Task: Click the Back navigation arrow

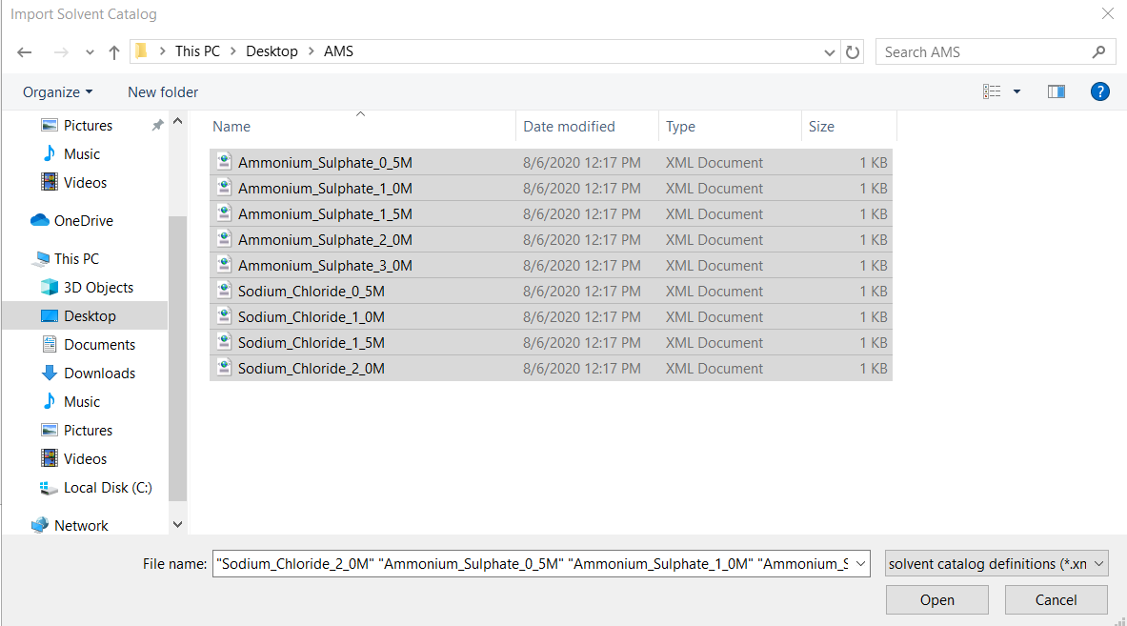Action: point(25,51)
